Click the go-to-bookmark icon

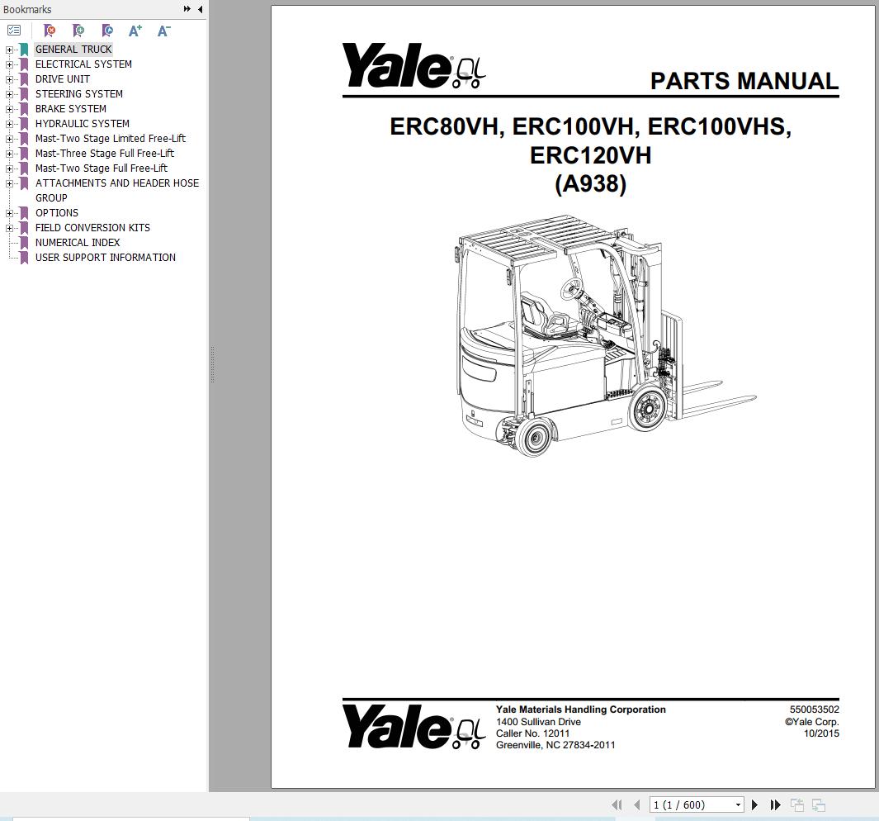coord(107,30)
